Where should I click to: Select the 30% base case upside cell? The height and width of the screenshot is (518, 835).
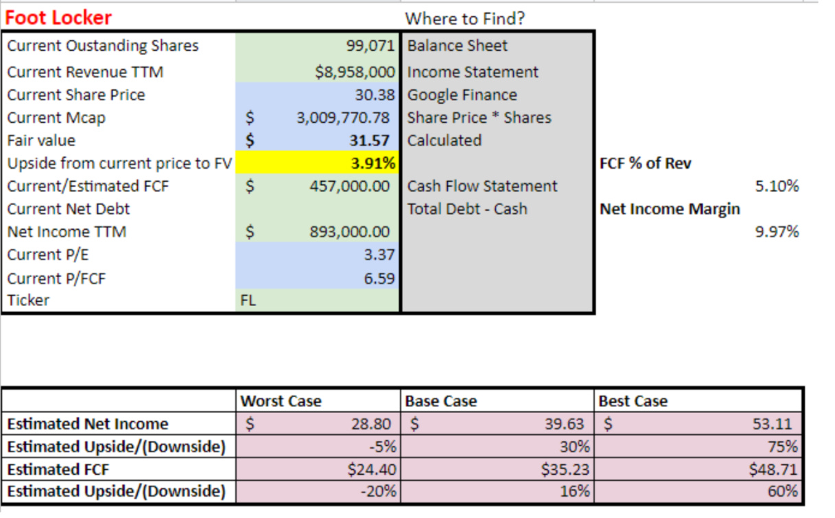coord(498,447)
